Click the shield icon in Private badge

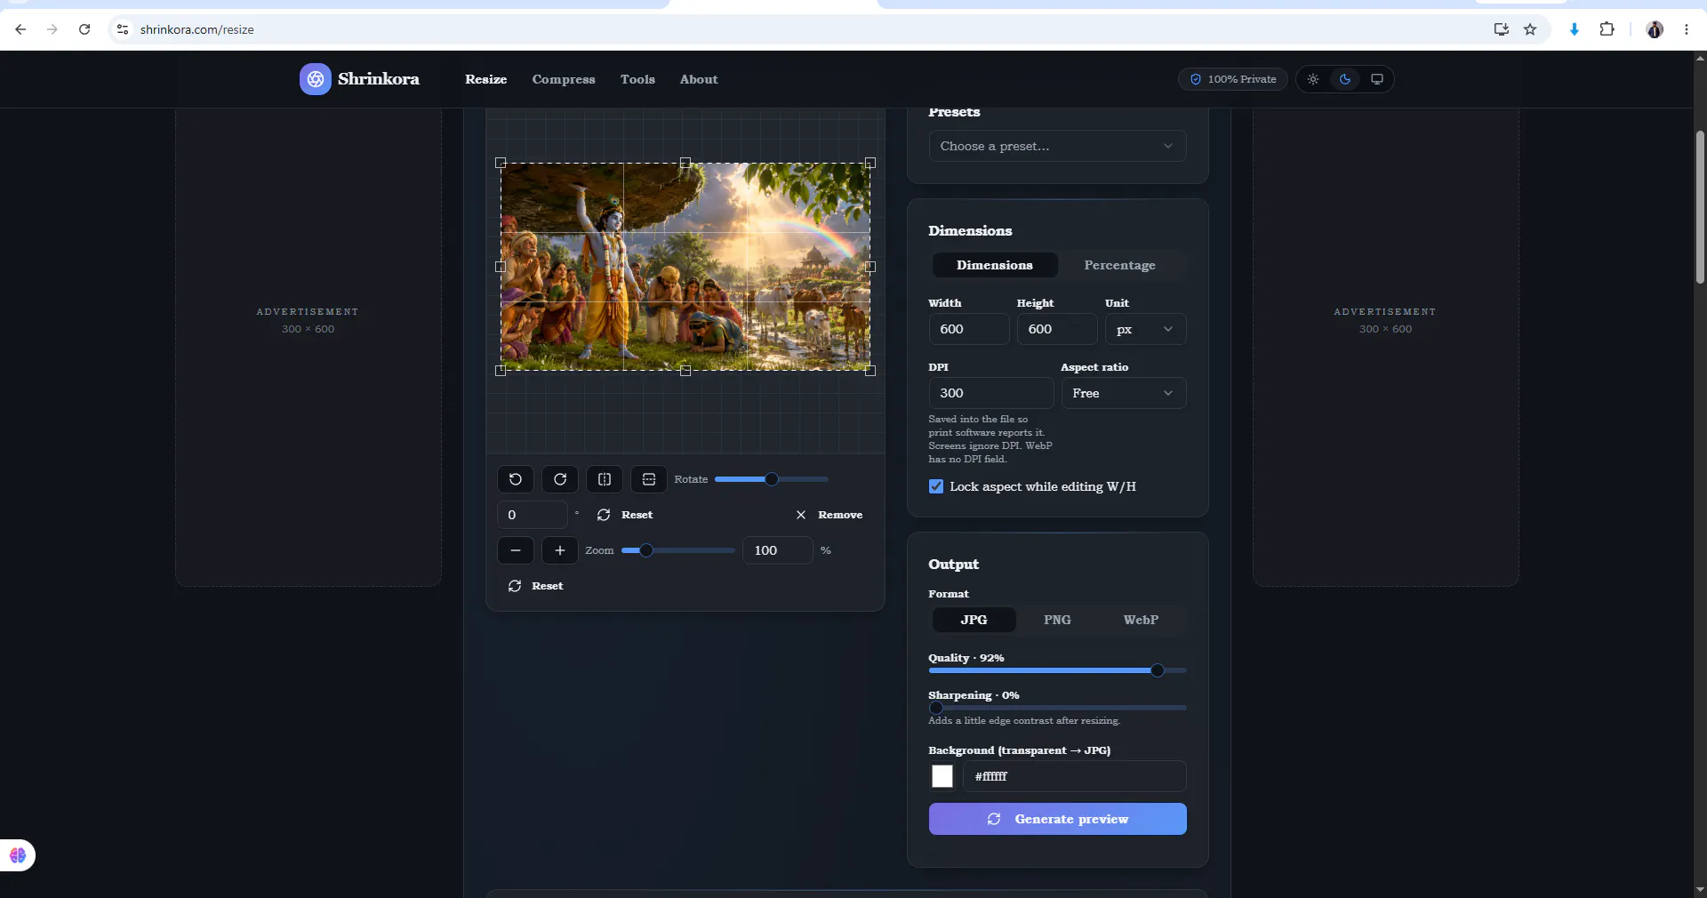coord(1196,79)
